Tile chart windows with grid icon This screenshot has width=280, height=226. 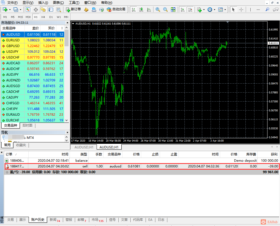[x=173, y=10]
